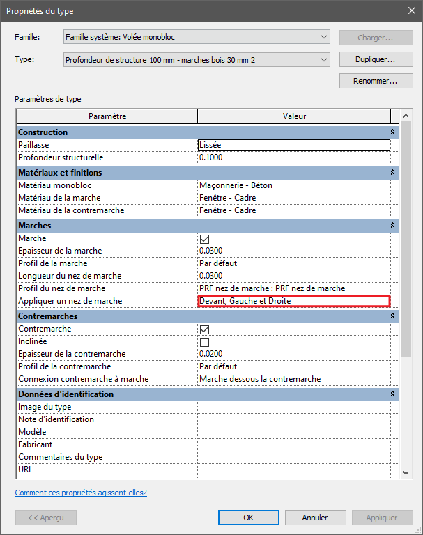Open the Type dropdown list
The height and width of the screenshot is (535, 423).
point(197,60)
